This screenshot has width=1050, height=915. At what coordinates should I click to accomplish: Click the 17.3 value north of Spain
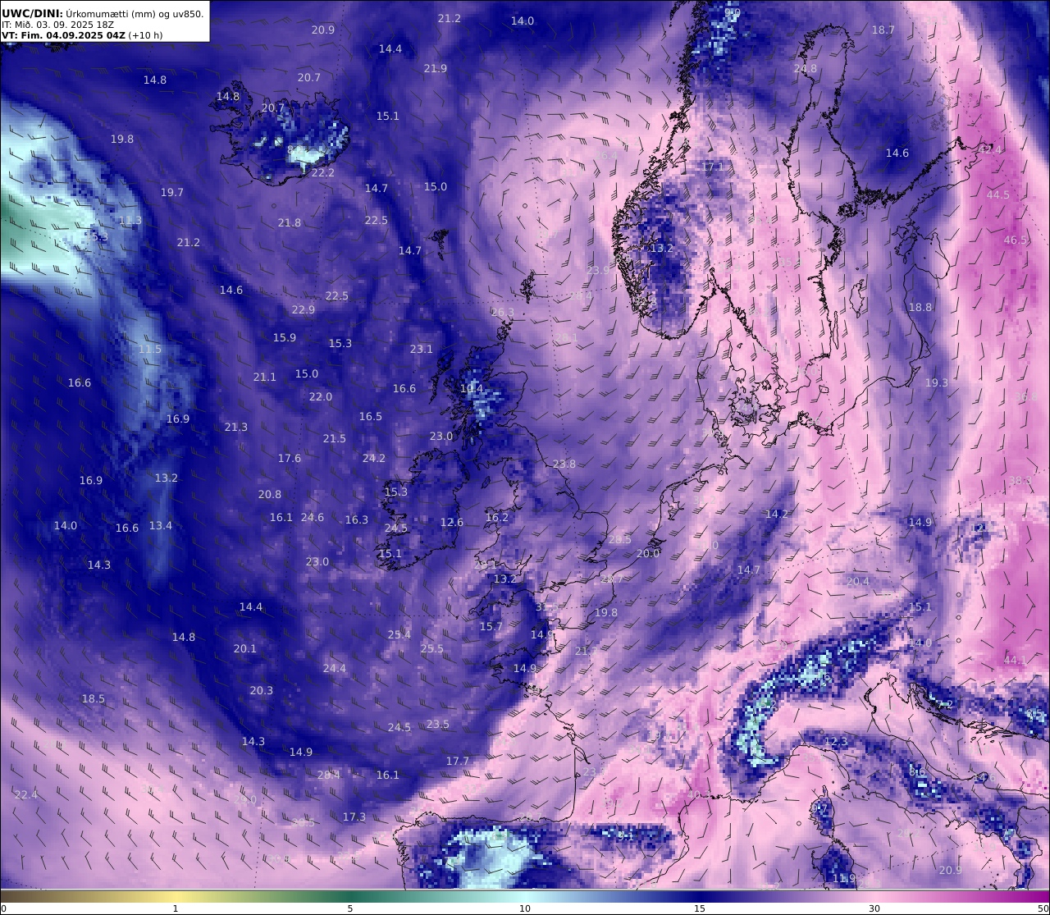[x=354, y=817]
